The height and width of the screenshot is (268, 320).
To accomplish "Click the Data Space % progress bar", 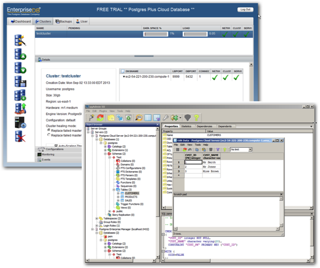I will point(156,34).
